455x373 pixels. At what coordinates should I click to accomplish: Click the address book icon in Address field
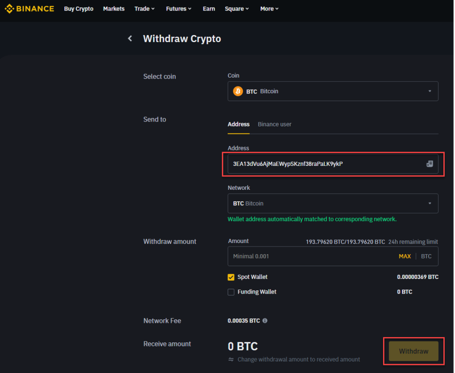coord(429,164)
